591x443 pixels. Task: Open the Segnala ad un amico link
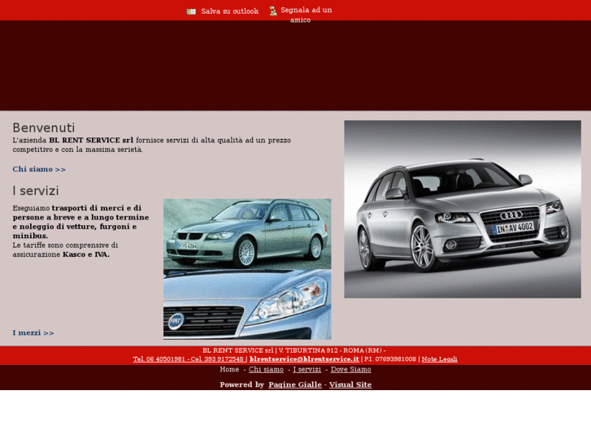306,15
